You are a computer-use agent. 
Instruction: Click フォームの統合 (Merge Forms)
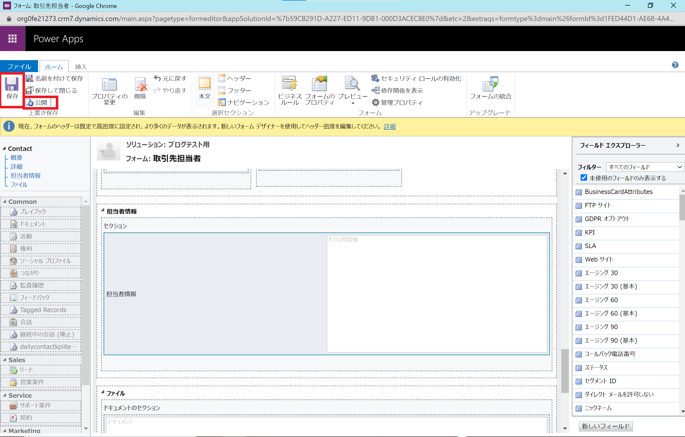pos(490,88)
